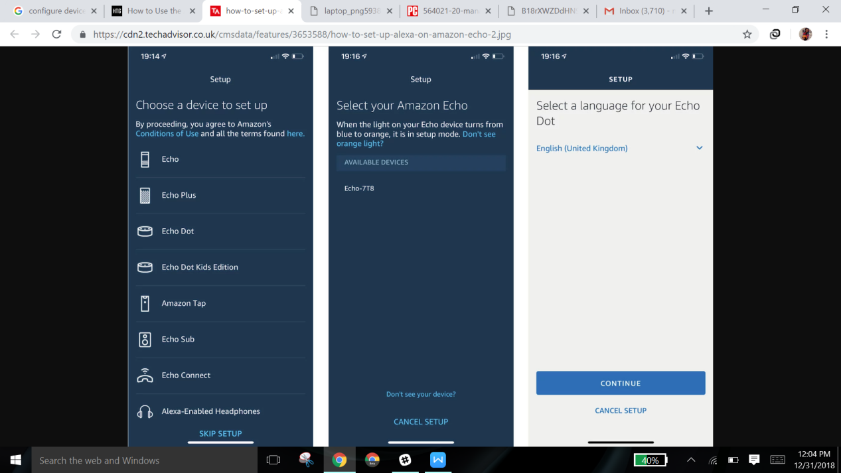Click the 40% battery indicator
The width and height of the screenshot is (841, 473).
pyautogui.click(x=650, y=460)
